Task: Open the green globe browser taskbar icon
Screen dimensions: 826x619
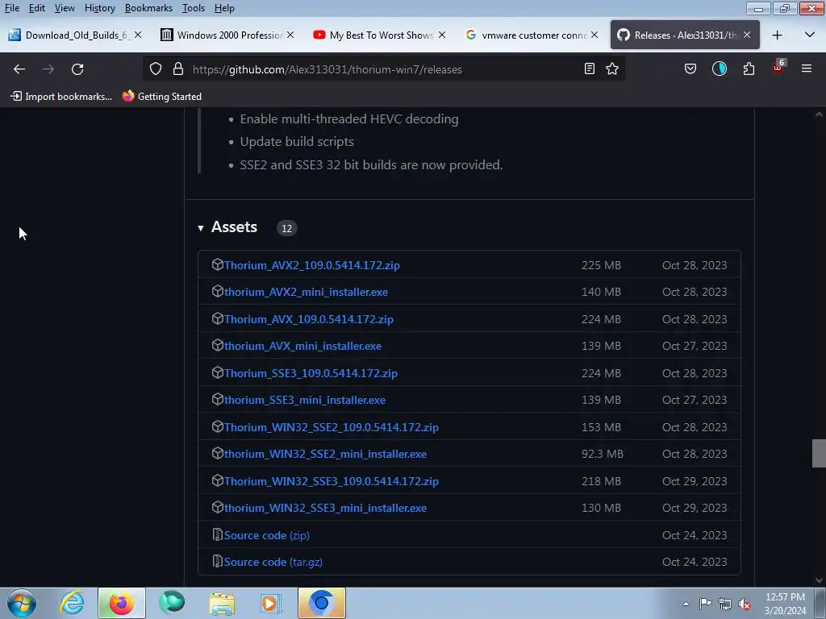Action: point(172,603)
